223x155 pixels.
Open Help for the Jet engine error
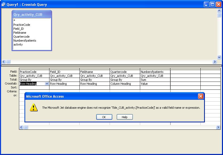tap(125, 117)
